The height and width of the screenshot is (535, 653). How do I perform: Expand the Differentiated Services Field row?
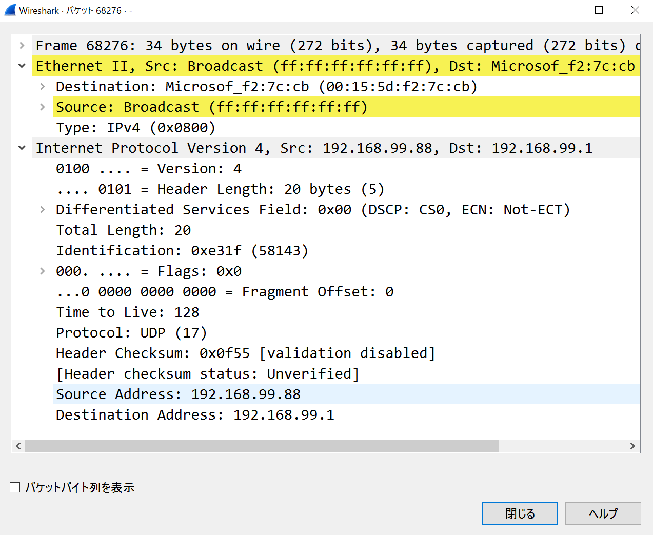click(43, 210)
